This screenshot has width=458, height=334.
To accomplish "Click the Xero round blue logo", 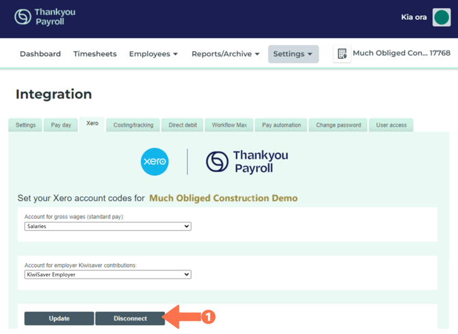I will (154, 162).
